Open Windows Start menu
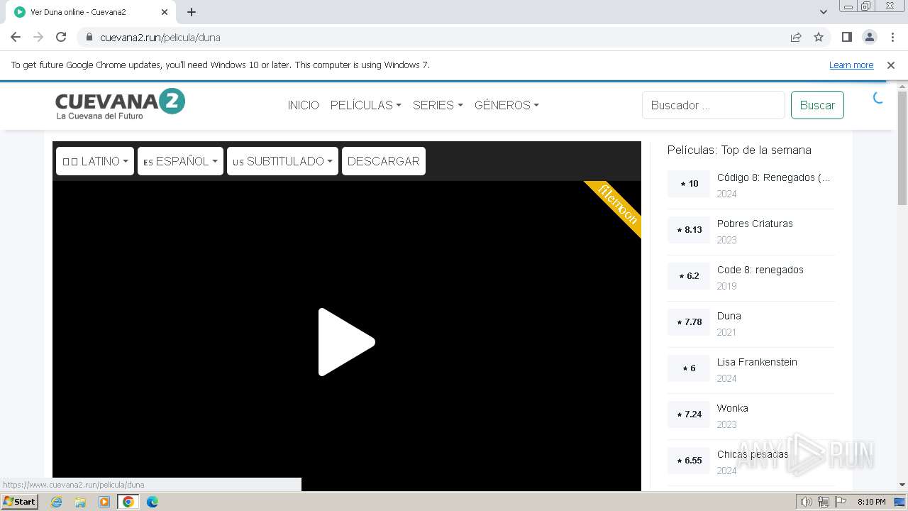The width and height of the screenshot is (908, 511). (x=20, y=502)
